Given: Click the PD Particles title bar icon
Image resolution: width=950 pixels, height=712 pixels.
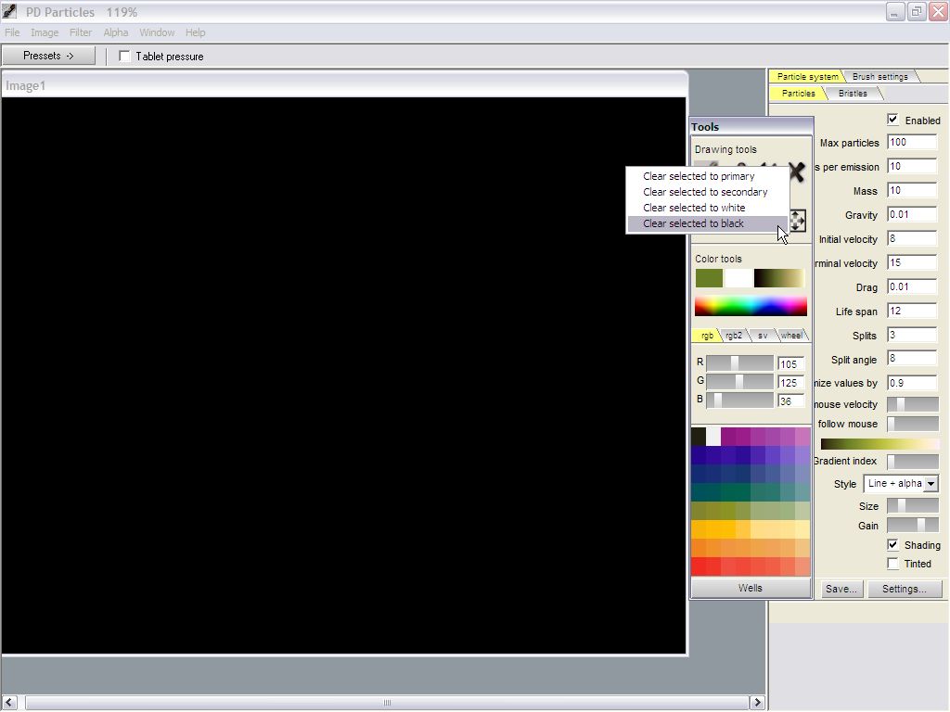Looking at the screenshot, I should tap(10, 12).
